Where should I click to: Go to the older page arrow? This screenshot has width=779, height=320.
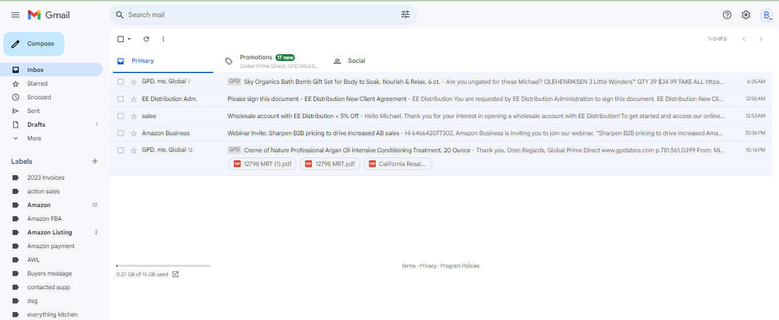761,39
